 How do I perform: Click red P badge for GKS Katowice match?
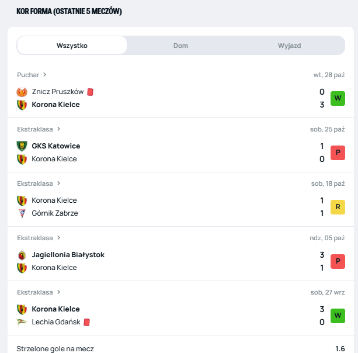point(338,153)
